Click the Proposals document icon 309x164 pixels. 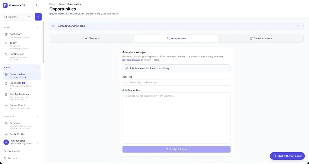point(6,83)
